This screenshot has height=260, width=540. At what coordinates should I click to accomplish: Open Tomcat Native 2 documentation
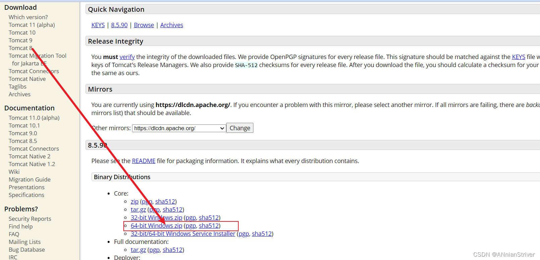click(29, 156)
